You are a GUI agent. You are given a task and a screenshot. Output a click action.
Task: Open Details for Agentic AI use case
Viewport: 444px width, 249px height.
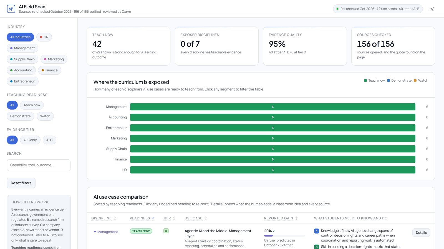[421, 233]
